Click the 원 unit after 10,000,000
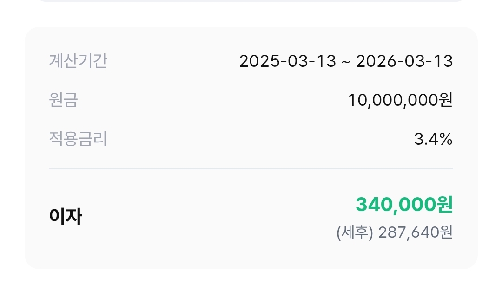Image resolution: width=502 pixels, height=284 pixels. 446,100
